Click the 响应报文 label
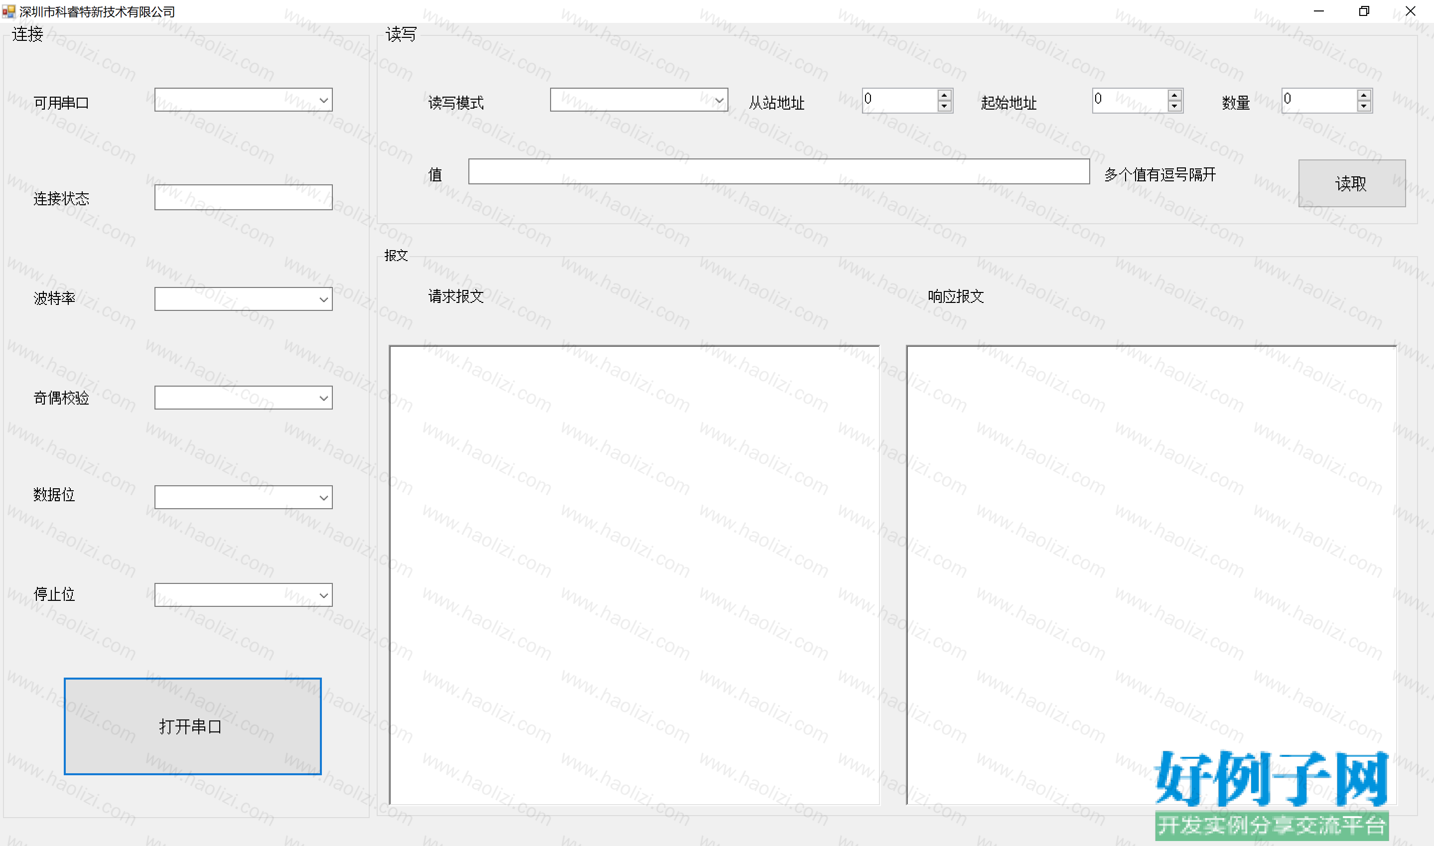1434x846 pixels. pyautogui.click(x=956, y=296)
